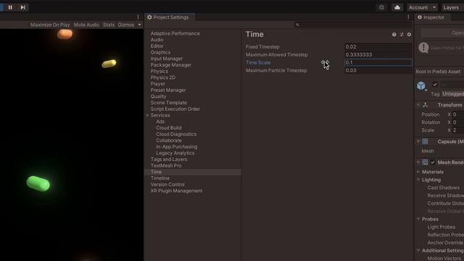The image size is (464, 261).
Task: Click the Maximum Allowed Timestep field
Action: coord(378,55)
